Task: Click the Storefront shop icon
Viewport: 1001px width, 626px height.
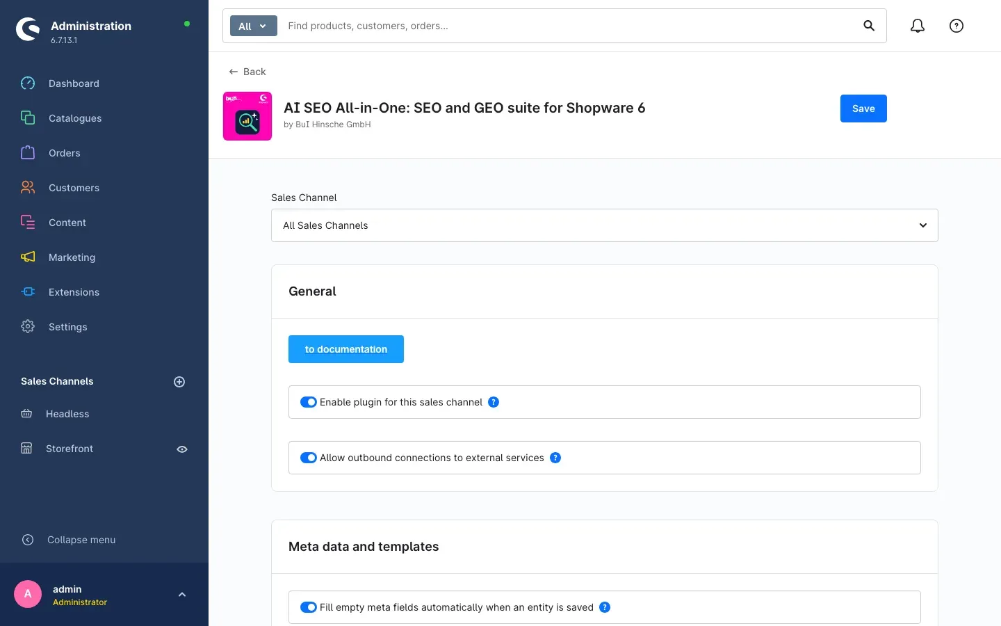Action: [x=26, y=449]
